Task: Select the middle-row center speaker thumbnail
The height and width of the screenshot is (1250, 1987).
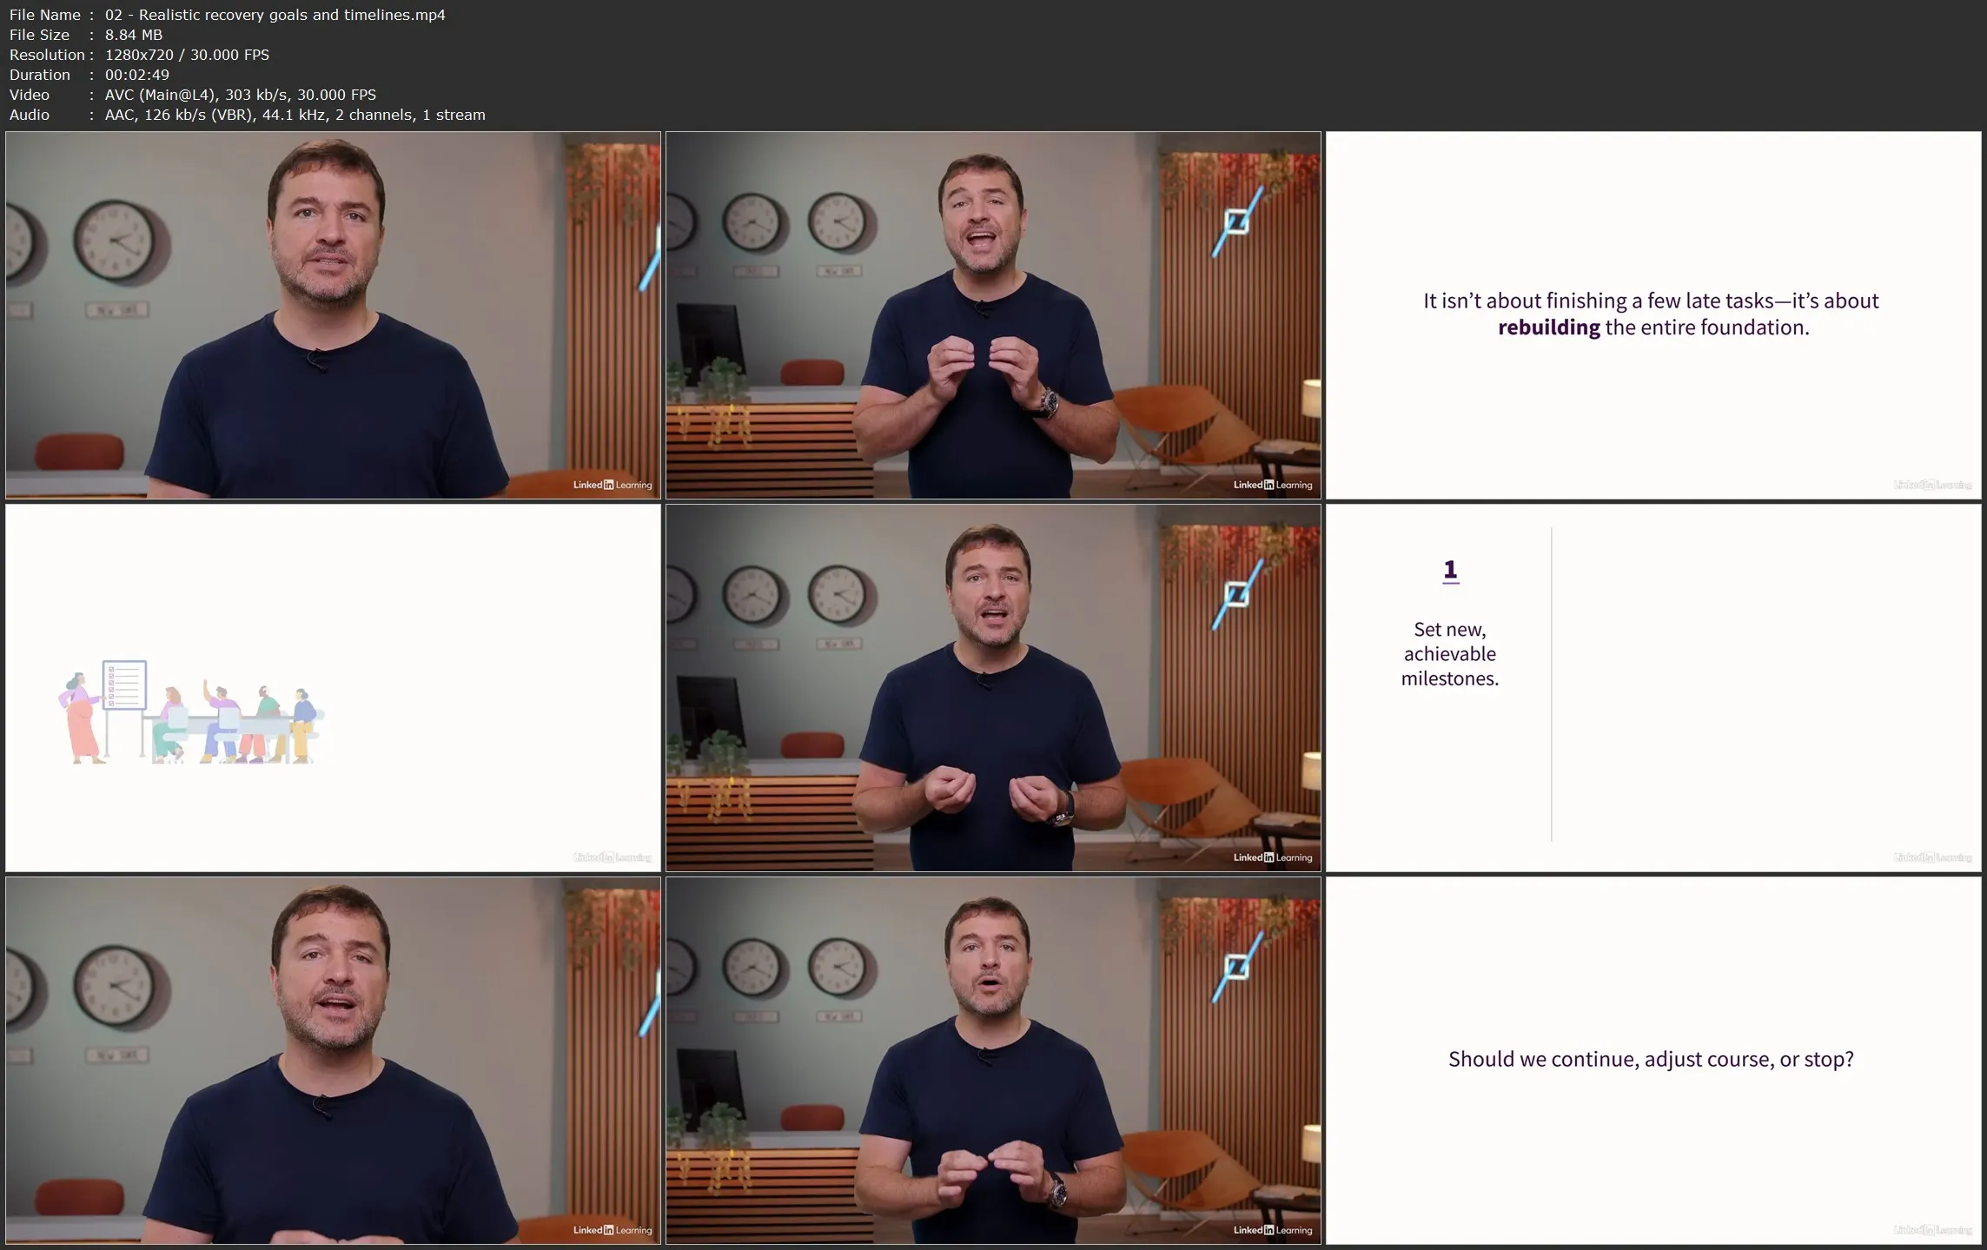Action: pos(992,687)
